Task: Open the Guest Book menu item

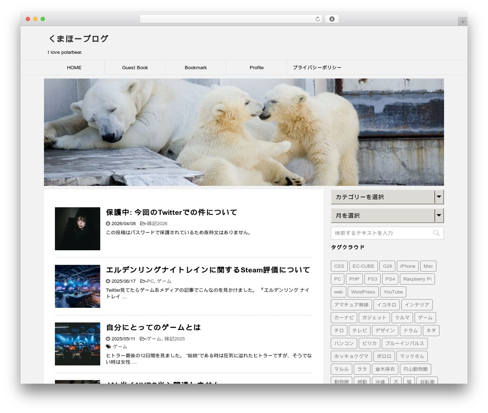Action: [135, 67]
